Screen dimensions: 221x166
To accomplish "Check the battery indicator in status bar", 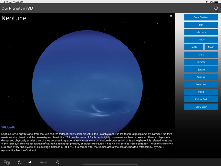I will [216, 2].
